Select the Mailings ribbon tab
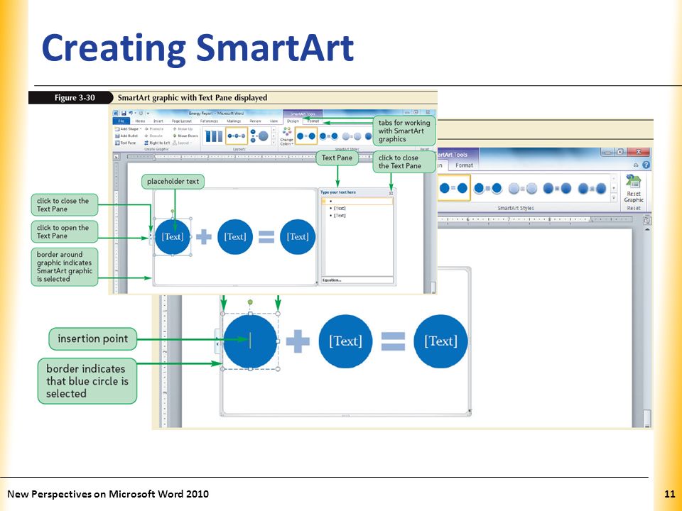The image size is (682, 511). [234, 121]
